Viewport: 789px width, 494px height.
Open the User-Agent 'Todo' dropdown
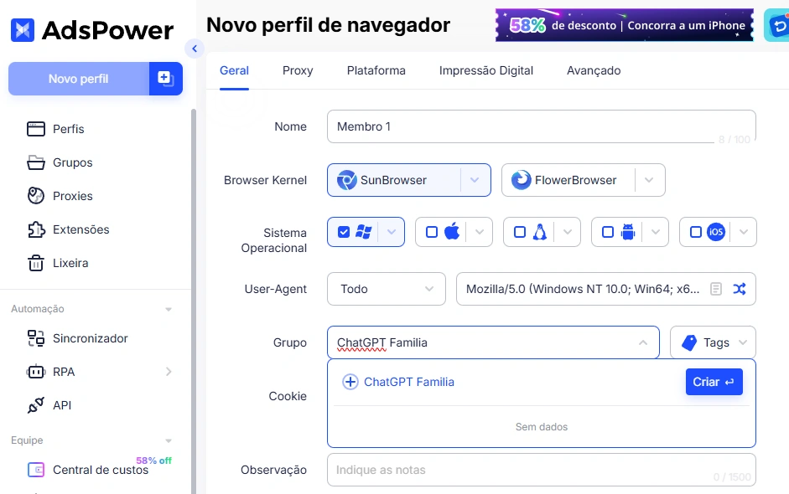[x=386, y=288]
